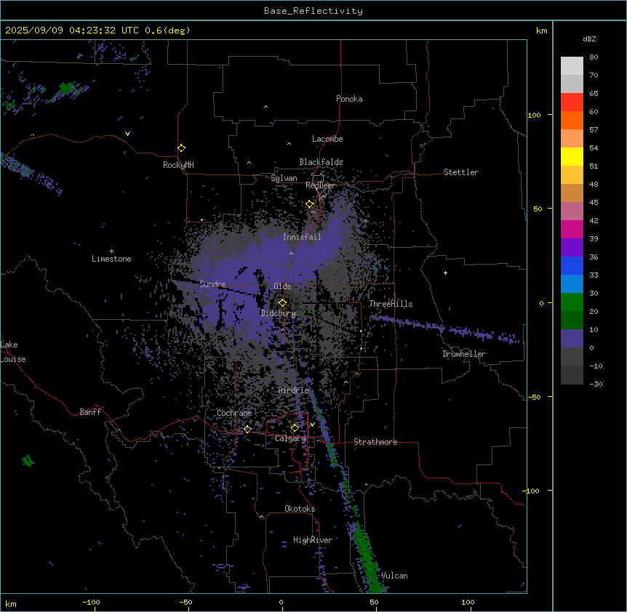Click the Didsbury city label
627x612 pixels.
[279, 313]
